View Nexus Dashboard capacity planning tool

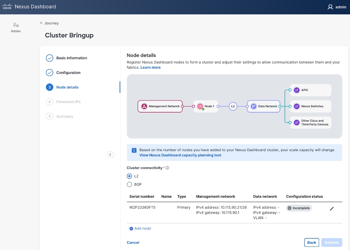pos(180,155)
